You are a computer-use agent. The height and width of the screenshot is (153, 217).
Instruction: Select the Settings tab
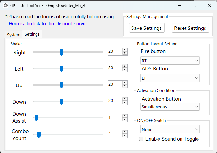click(32, 34)
